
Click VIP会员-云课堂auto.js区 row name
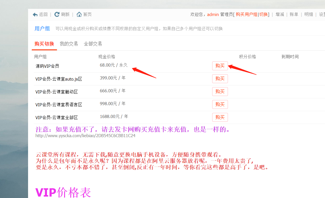tap(59, 79)
